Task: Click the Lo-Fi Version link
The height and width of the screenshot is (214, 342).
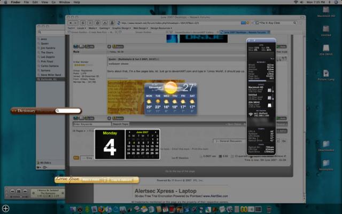Action: (180, 158)
